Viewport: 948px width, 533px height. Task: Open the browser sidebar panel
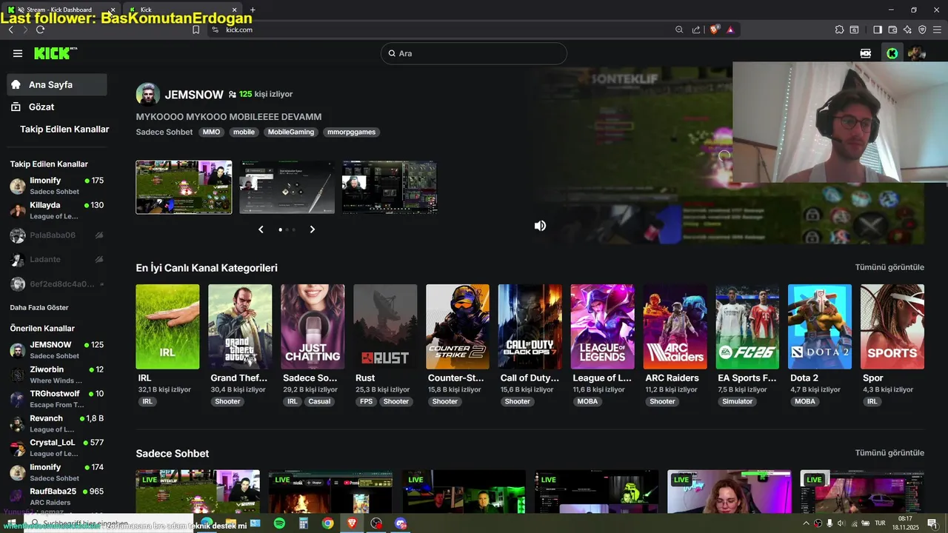click(x=878, y=30)
